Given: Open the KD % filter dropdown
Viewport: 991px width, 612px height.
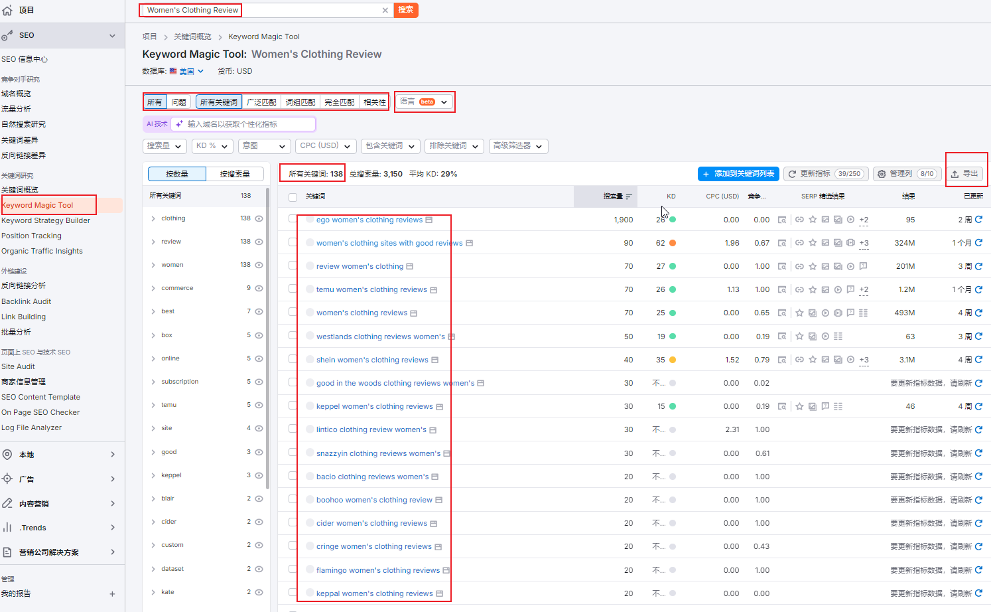Looking at the screenshot, I should click(x=212, y=146).
